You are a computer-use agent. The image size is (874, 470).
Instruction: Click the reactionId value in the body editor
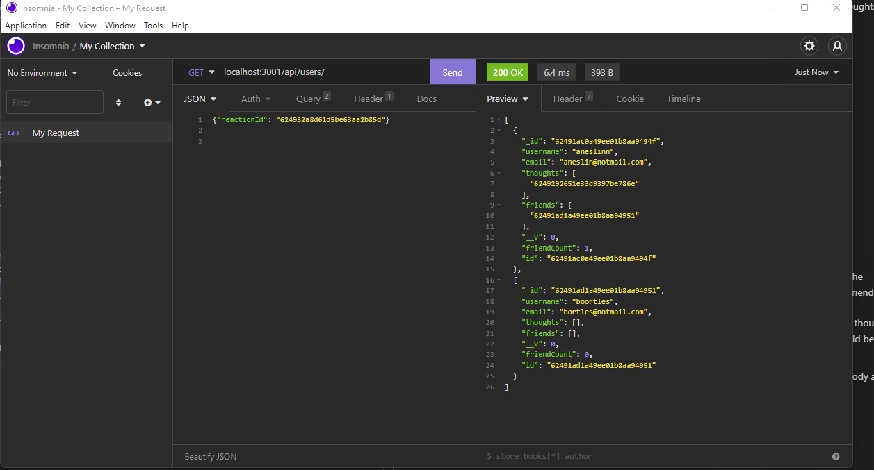point(331,120)
